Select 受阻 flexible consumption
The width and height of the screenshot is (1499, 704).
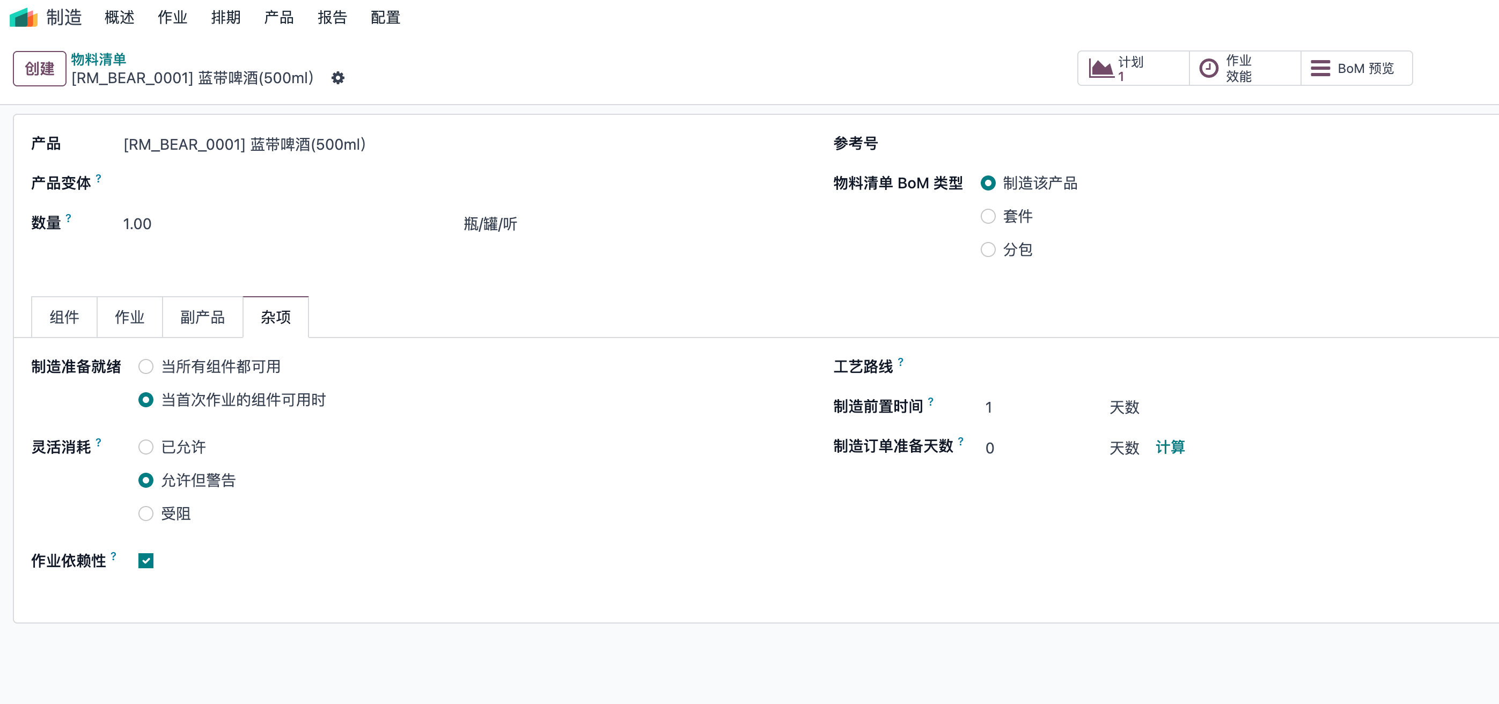146,514
